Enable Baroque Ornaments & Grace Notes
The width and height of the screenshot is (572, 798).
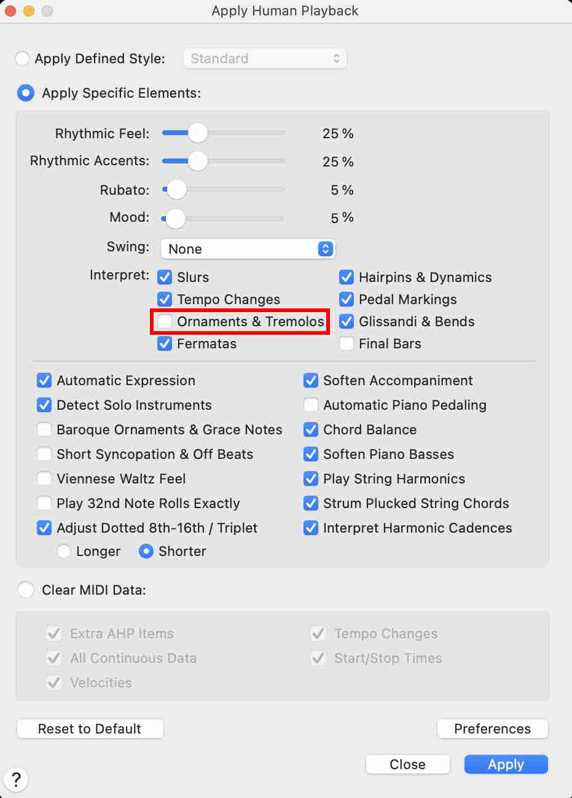click(44, 429)
